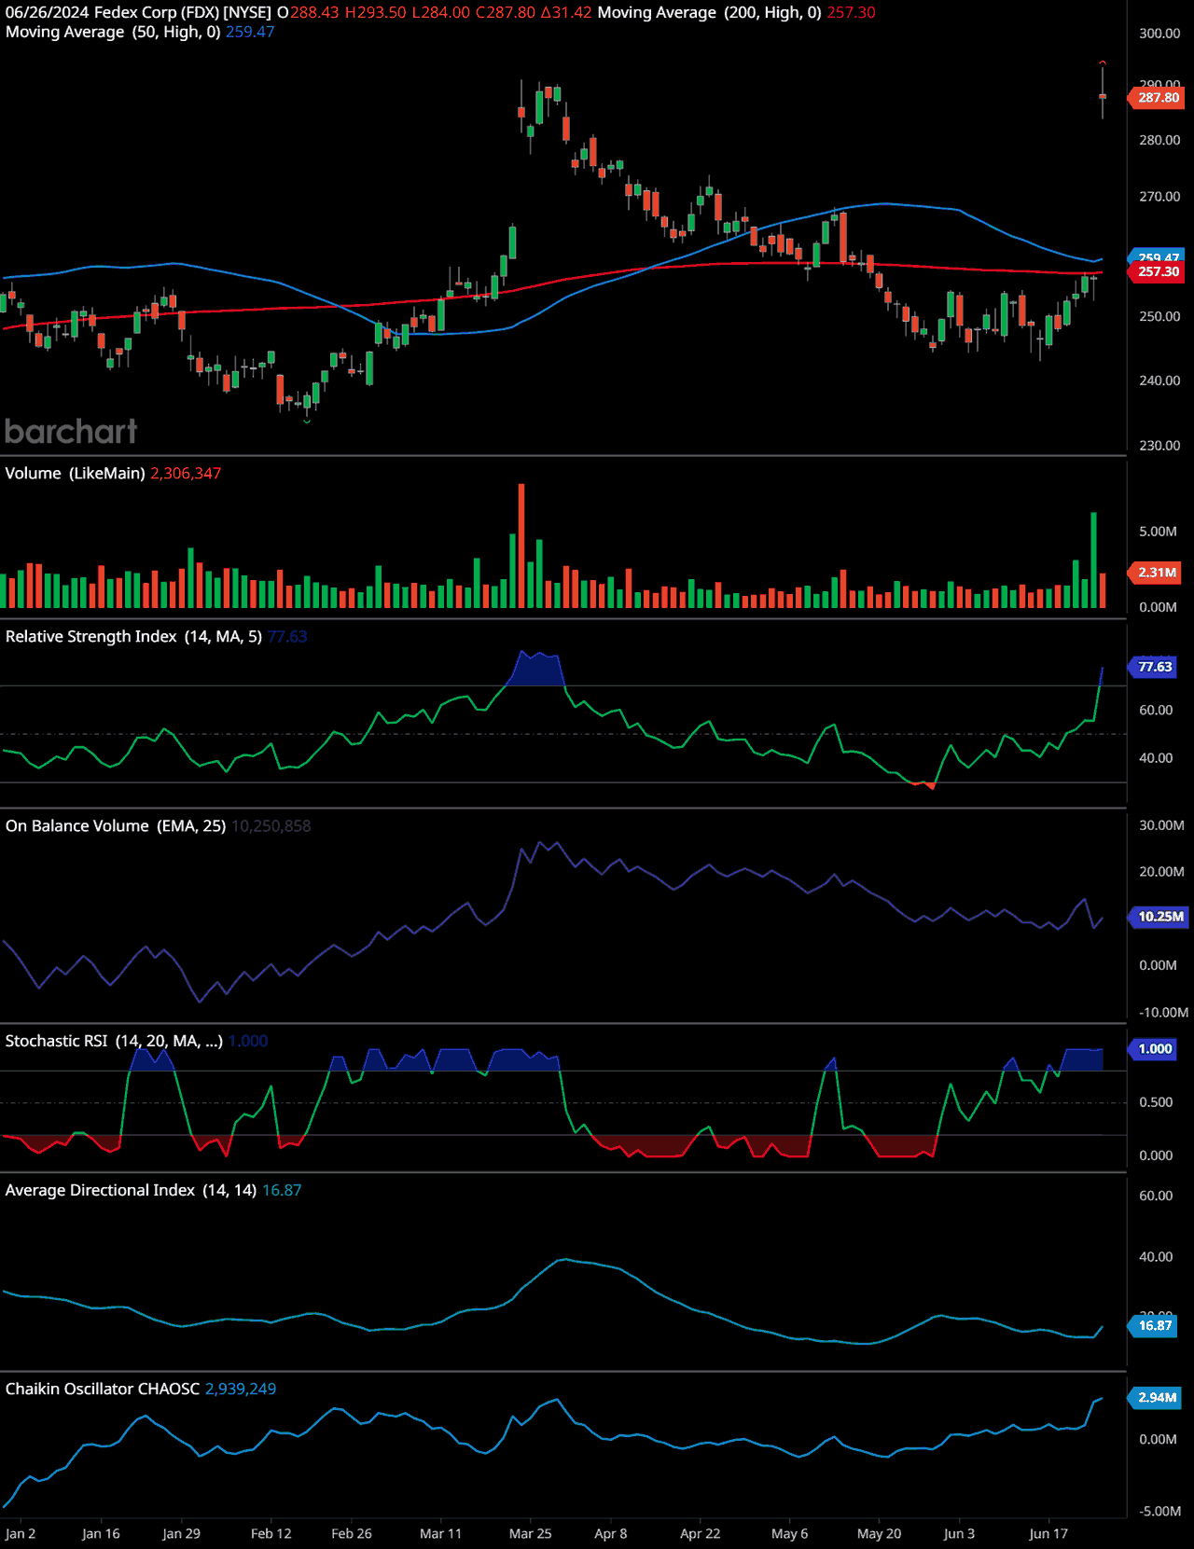The height and width of the screenshot is (1549, 1194).
Task: Select the 50-day Moving Average label
Action: click(x=113, y=32)
